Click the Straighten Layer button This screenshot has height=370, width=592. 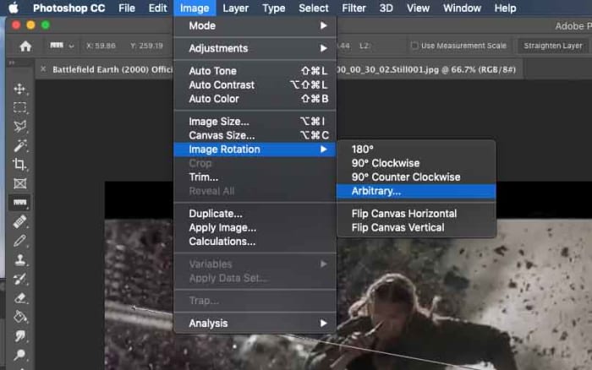point(552,46)
